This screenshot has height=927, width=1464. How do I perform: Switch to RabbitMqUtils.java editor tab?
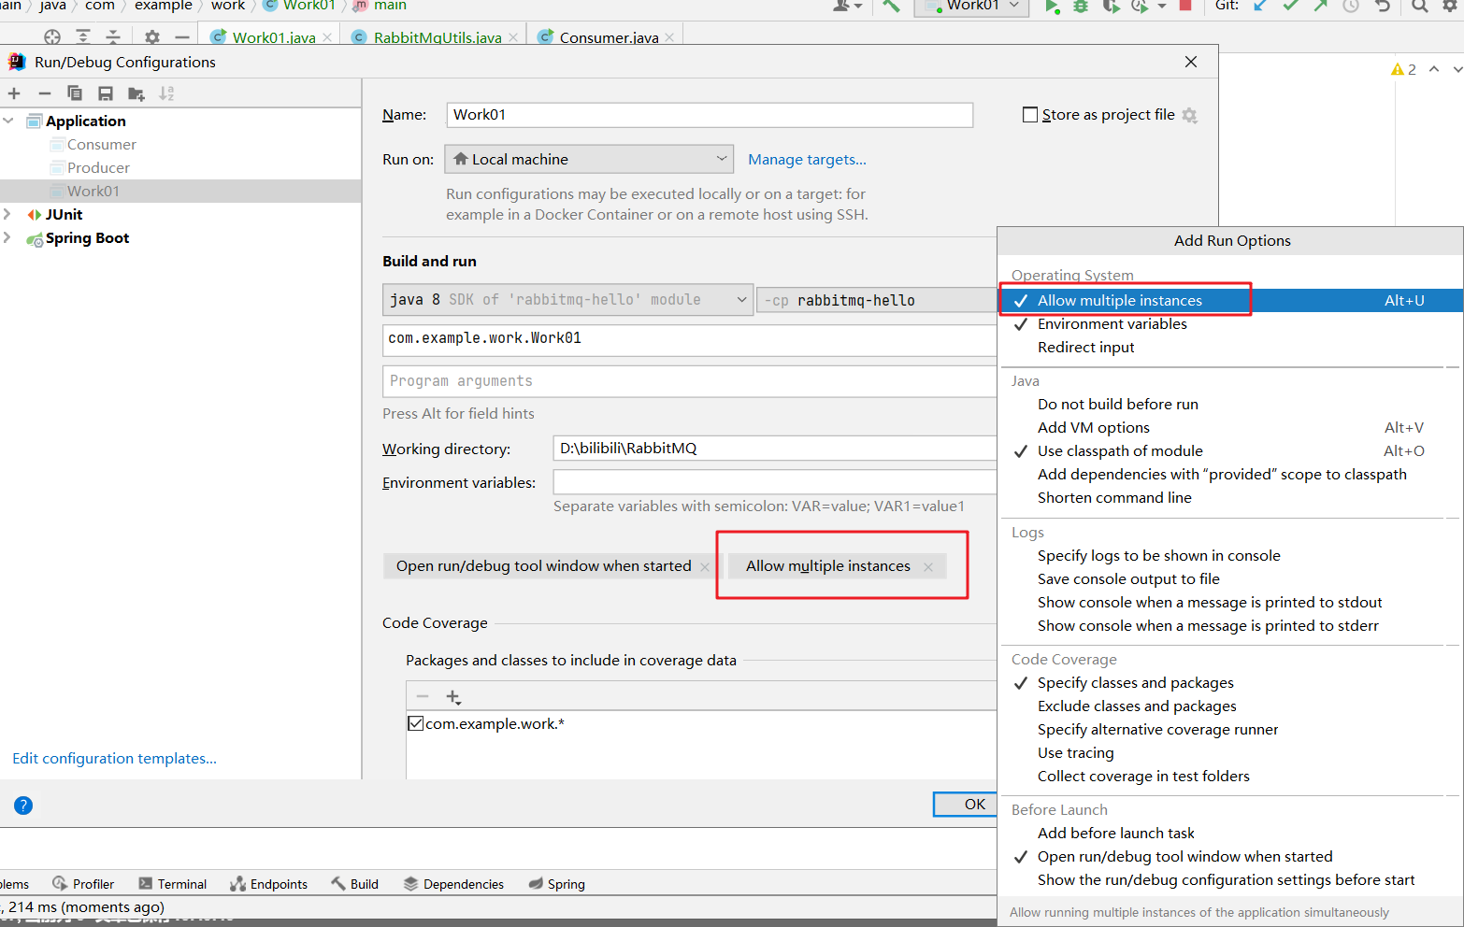(436, 37)
